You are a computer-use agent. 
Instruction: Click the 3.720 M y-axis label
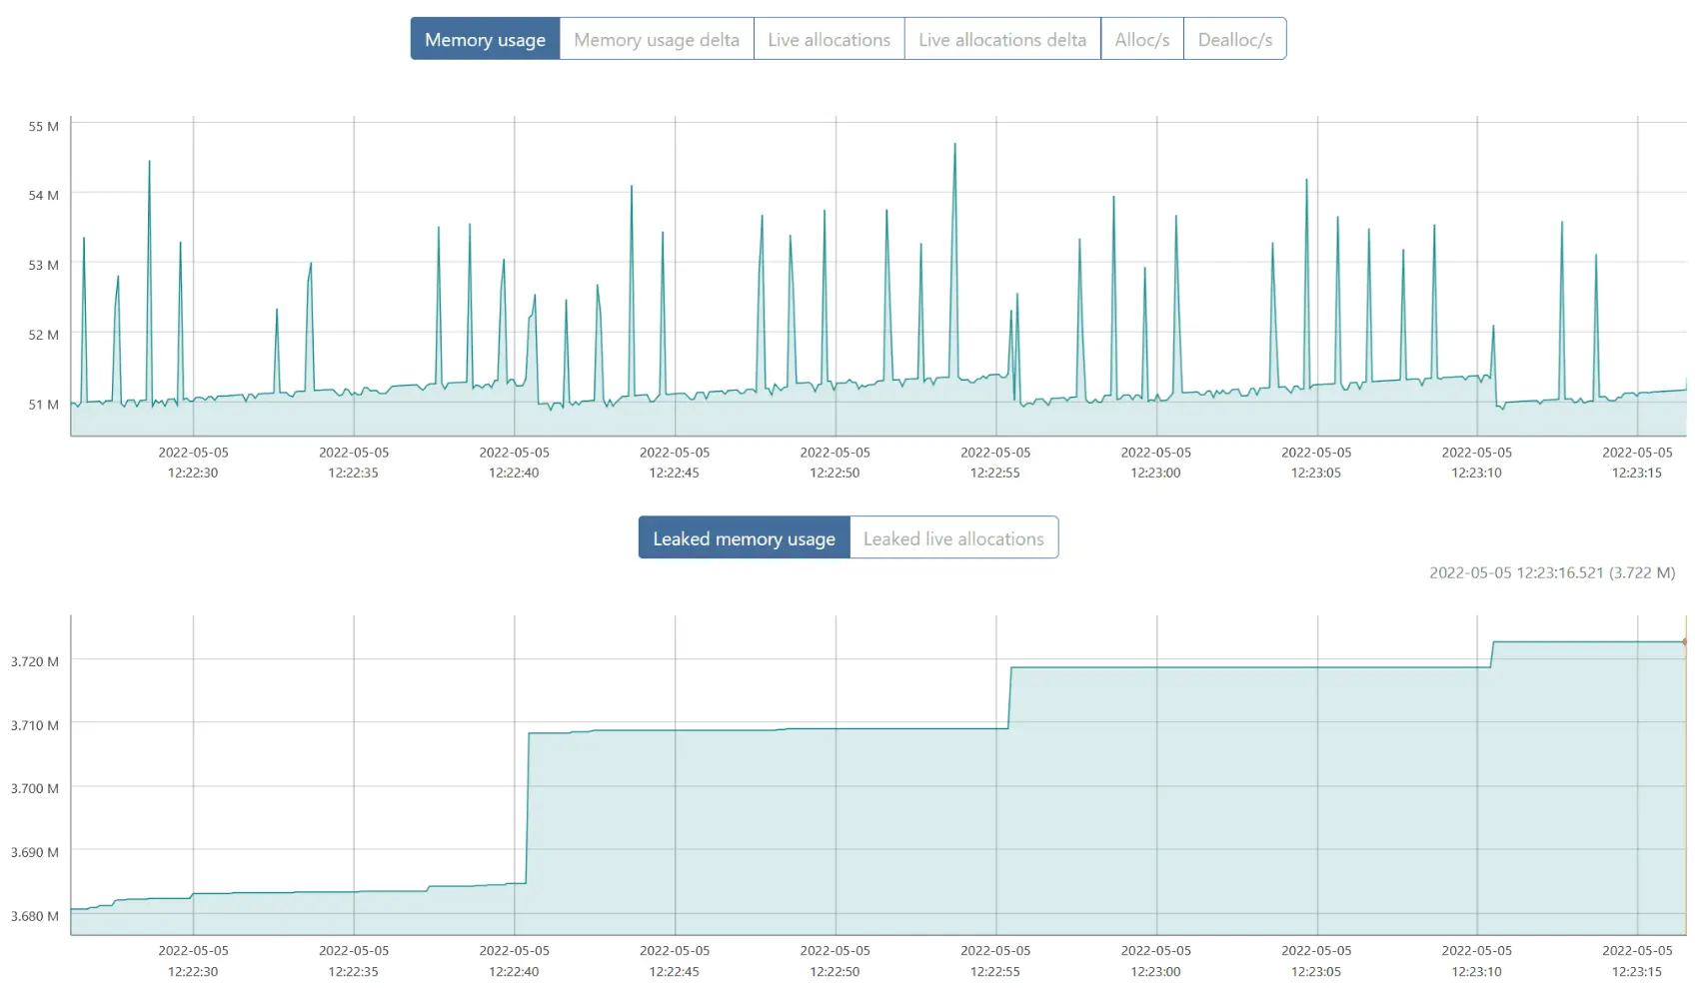point(35,661)
